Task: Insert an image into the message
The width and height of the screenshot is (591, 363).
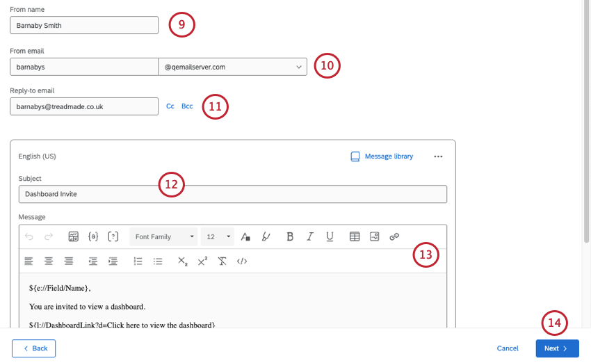Action: coord(374,236)
